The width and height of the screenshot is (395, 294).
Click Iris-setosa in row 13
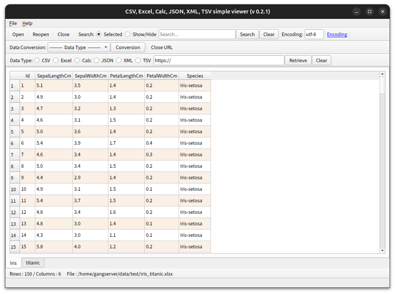[x=195, y=224]
